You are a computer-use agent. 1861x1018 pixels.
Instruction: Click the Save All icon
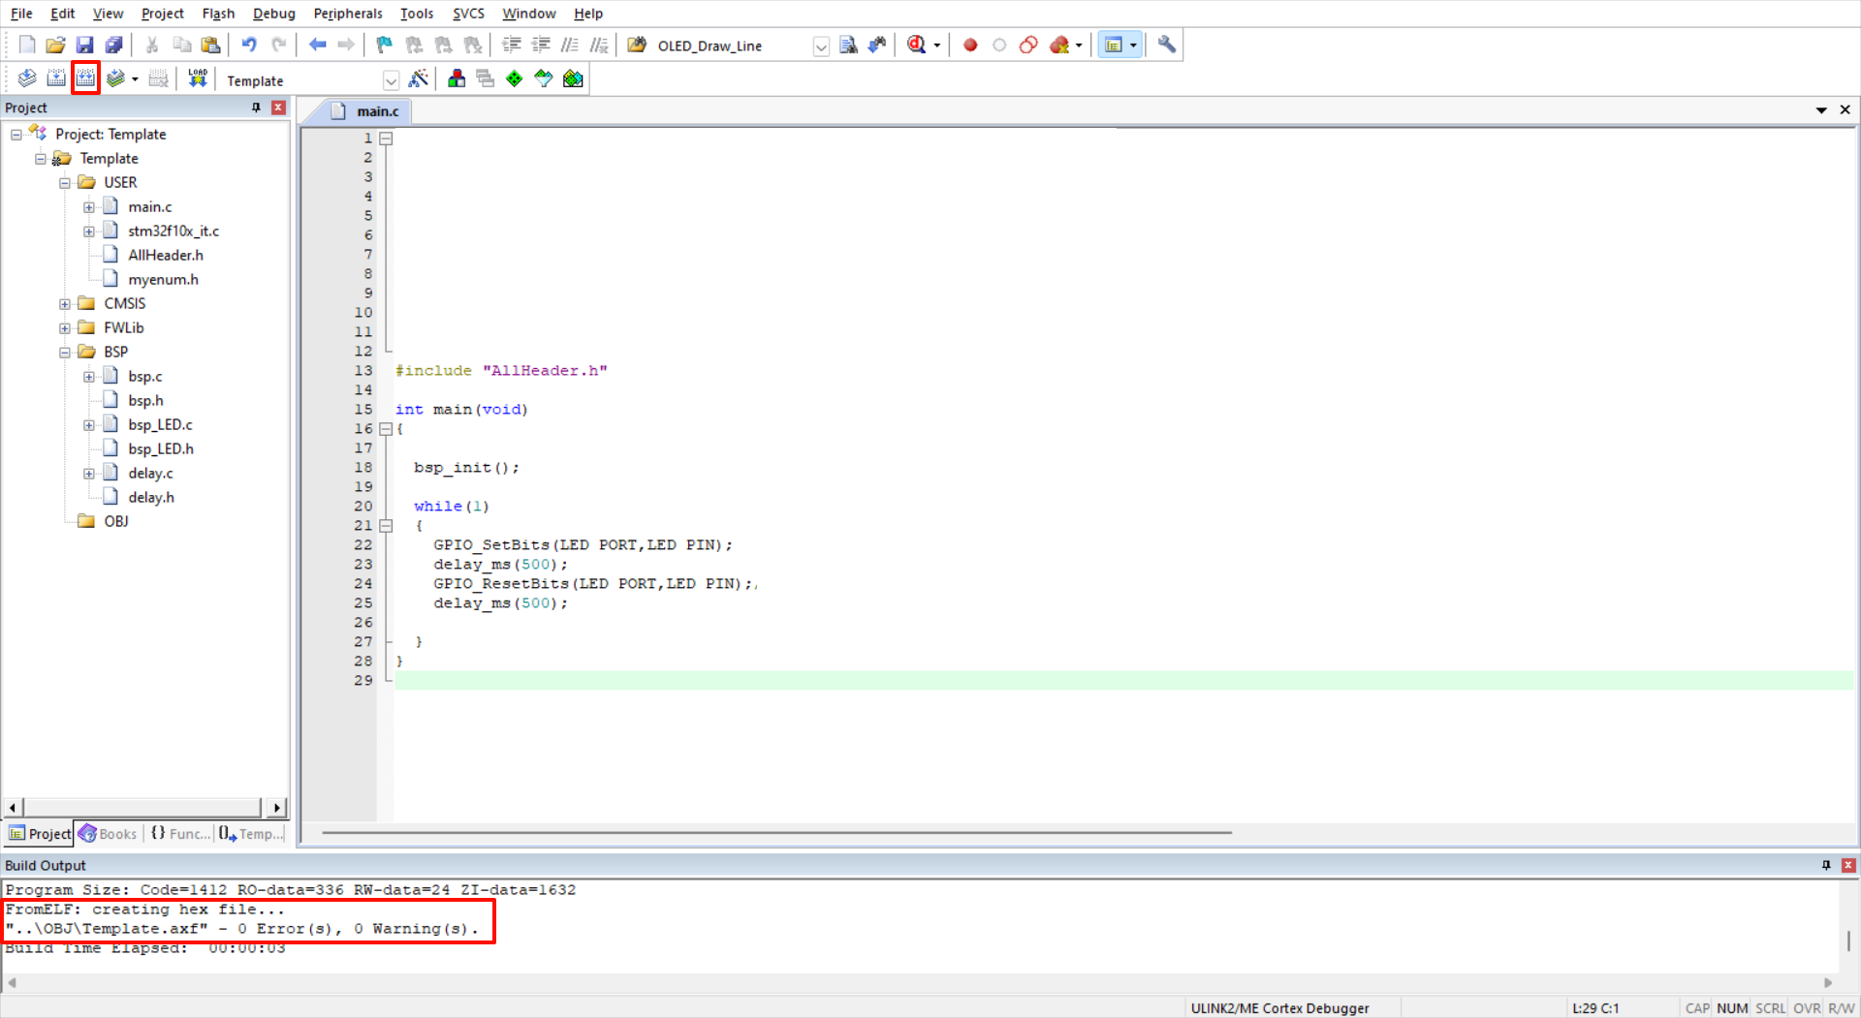[x=114, y=45]
